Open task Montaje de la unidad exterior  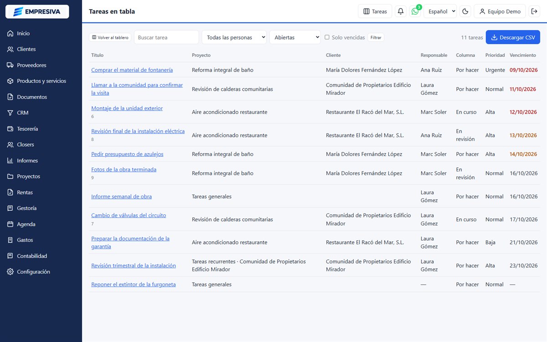point(127,109)
